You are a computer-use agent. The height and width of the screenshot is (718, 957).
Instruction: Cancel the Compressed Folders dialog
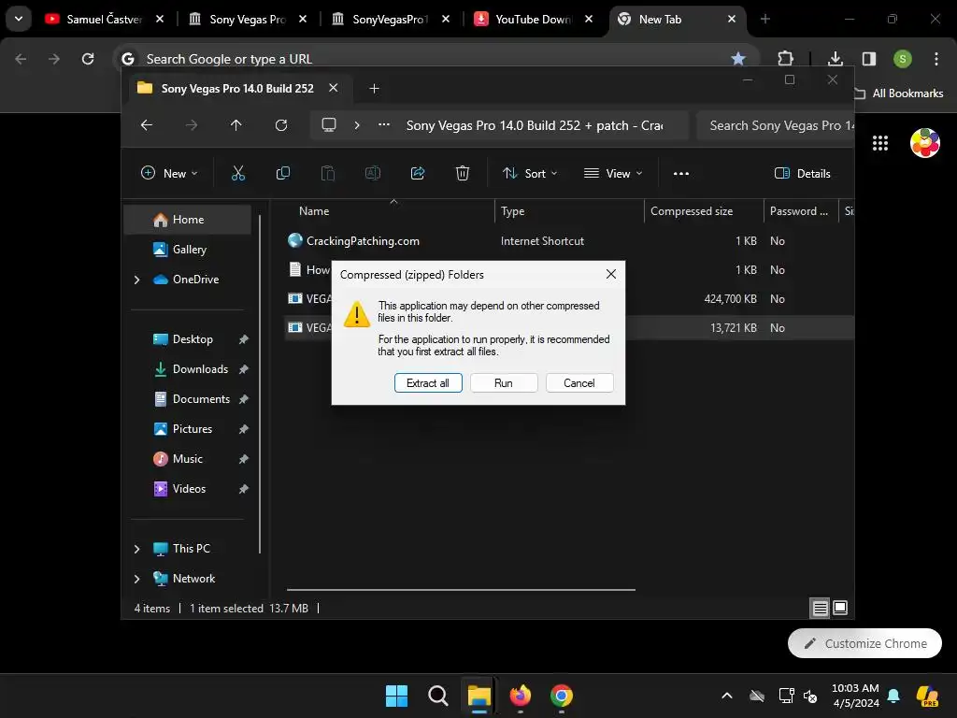click(x=579, y=382)
